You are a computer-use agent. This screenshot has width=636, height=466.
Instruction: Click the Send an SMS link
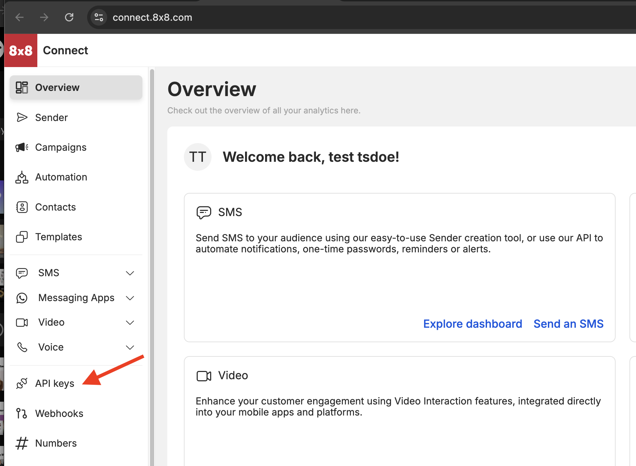pos(569,324)
